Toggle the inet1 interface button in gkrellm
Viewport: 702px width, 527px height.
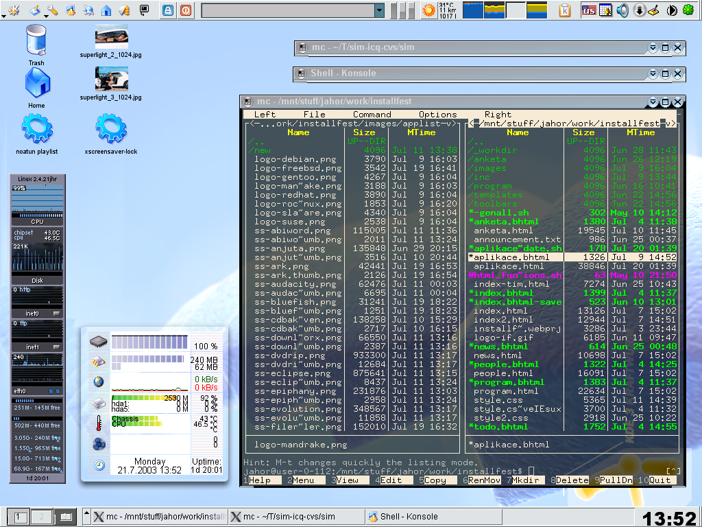click(x=57, y=347)
